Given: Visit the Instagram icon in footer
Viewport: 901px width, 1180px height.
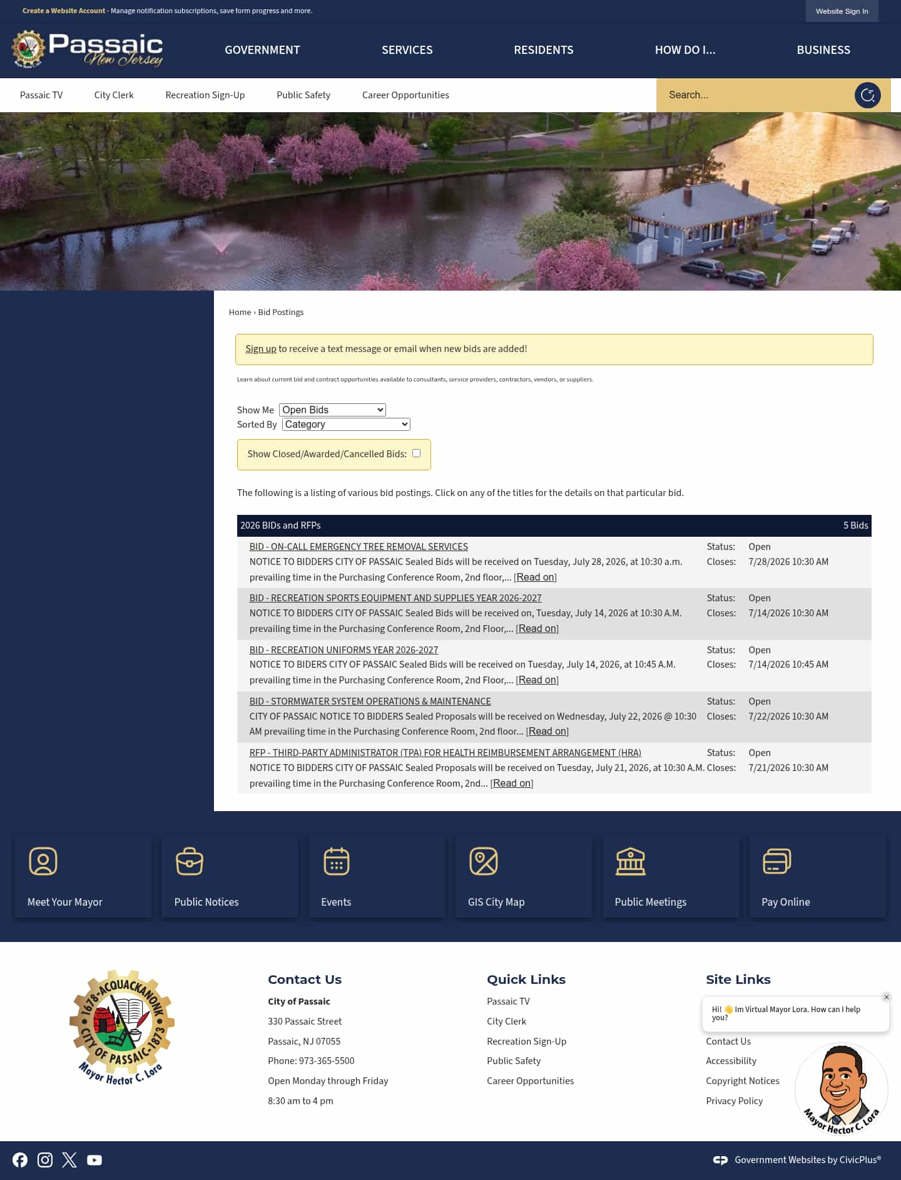Looking at the screenshot, I should (45, 1160).
